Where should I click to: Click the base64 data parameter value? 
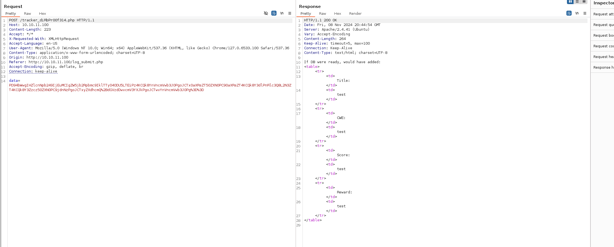(150, 88)
